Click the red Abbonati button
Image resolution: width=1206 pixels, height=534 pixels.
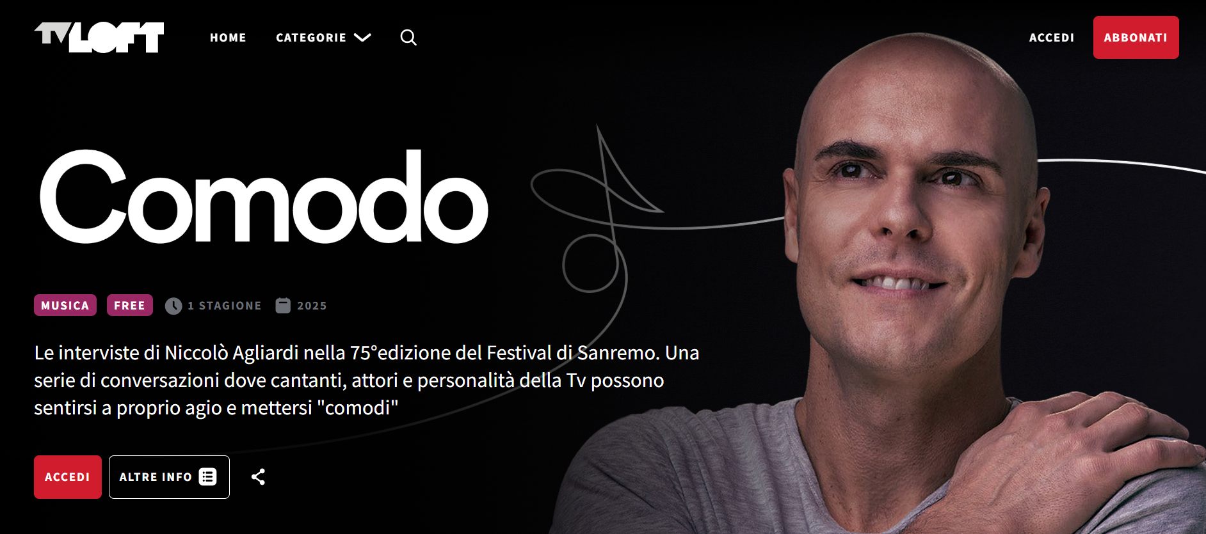(x=1136, y=37)
